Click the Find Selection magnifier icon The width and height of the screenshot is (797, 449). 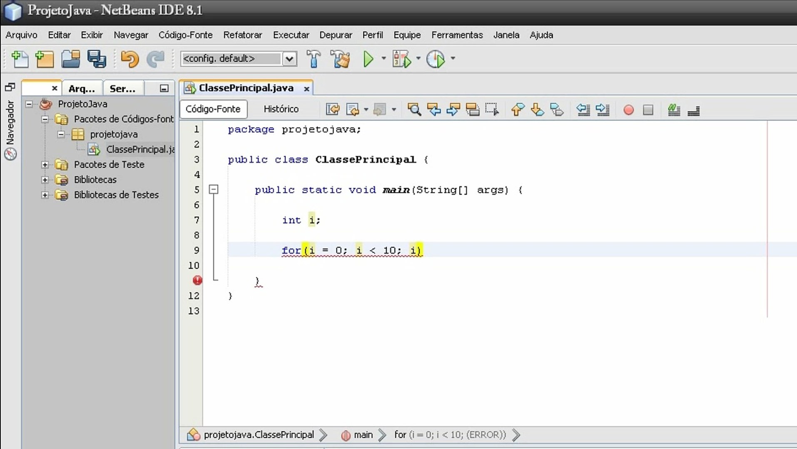[x=414, y=110]
